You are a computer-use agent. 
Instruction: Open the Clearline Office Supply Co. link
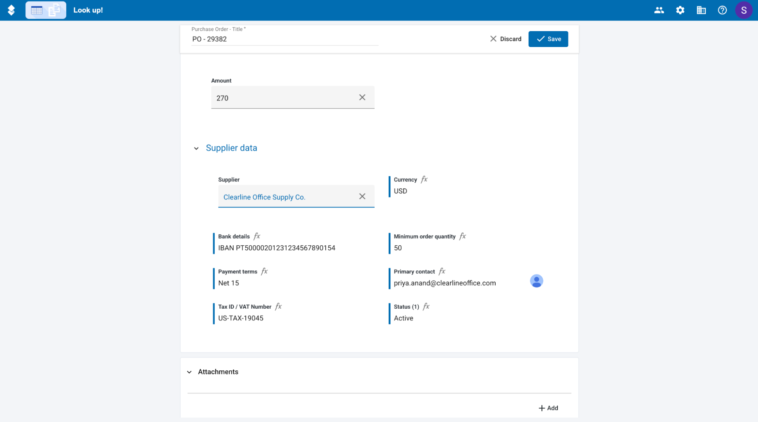264,197
